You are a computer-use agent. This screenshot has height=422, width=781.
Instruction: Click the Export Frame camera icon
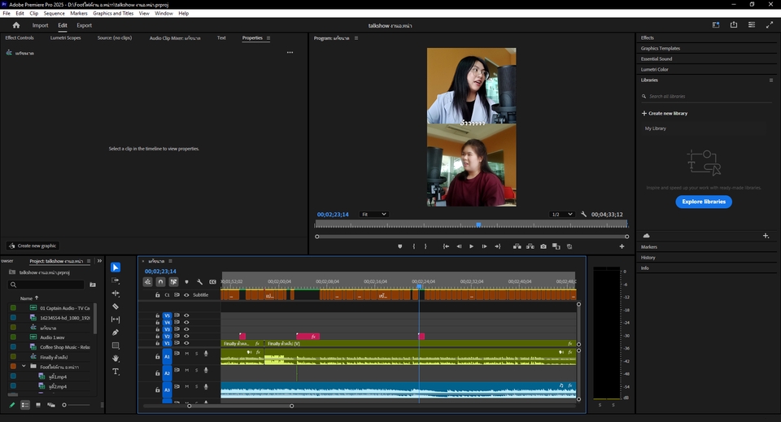(543, 246)
